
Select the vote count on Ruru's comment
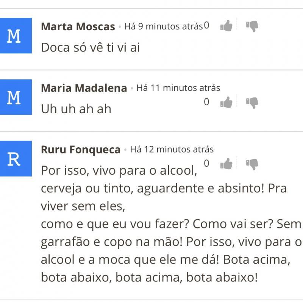pos(206,163)
